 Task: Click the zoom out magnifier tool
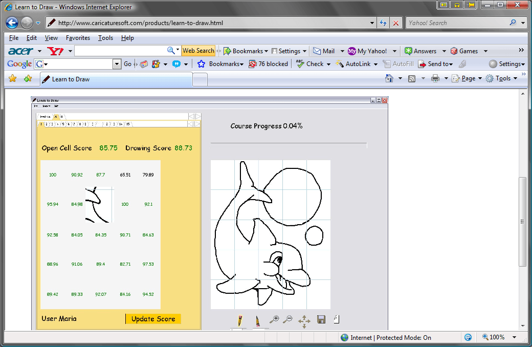(287, 319)
